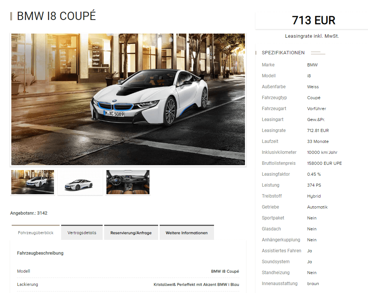Click the '158000 EUR UPE' list price value
The width and height of the screenshot is (368, 293).
click(x=325, y=163)
